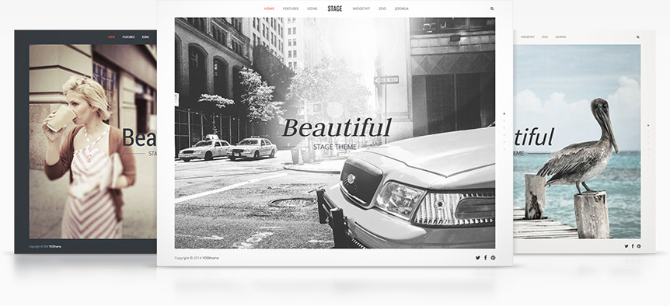Open Joomla in right pelican mockup navigation
Screen dimensions: 670x306
click(560, 37)
